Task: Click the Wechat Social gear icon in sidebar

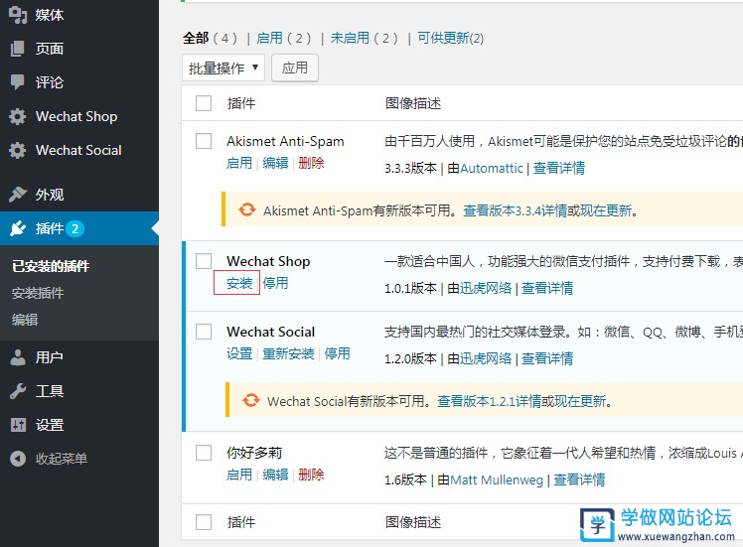Action: point(17,150)
